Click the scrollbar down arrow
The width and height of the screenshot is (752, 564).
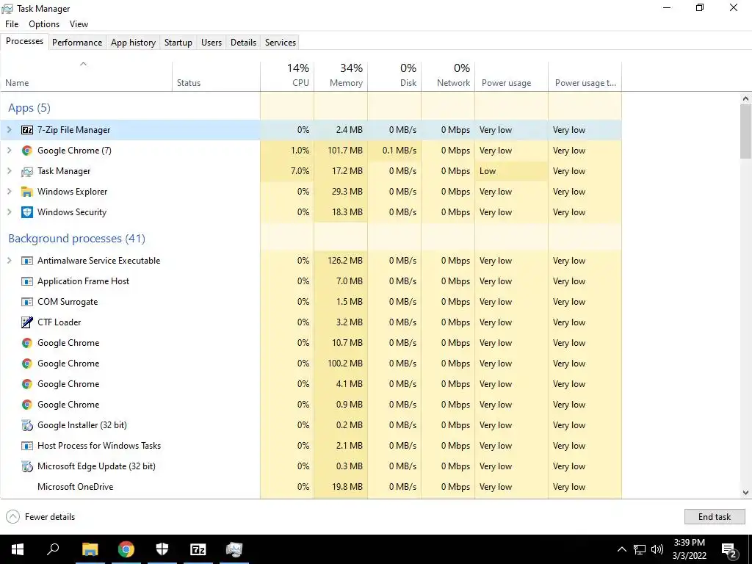pos(745,493)
